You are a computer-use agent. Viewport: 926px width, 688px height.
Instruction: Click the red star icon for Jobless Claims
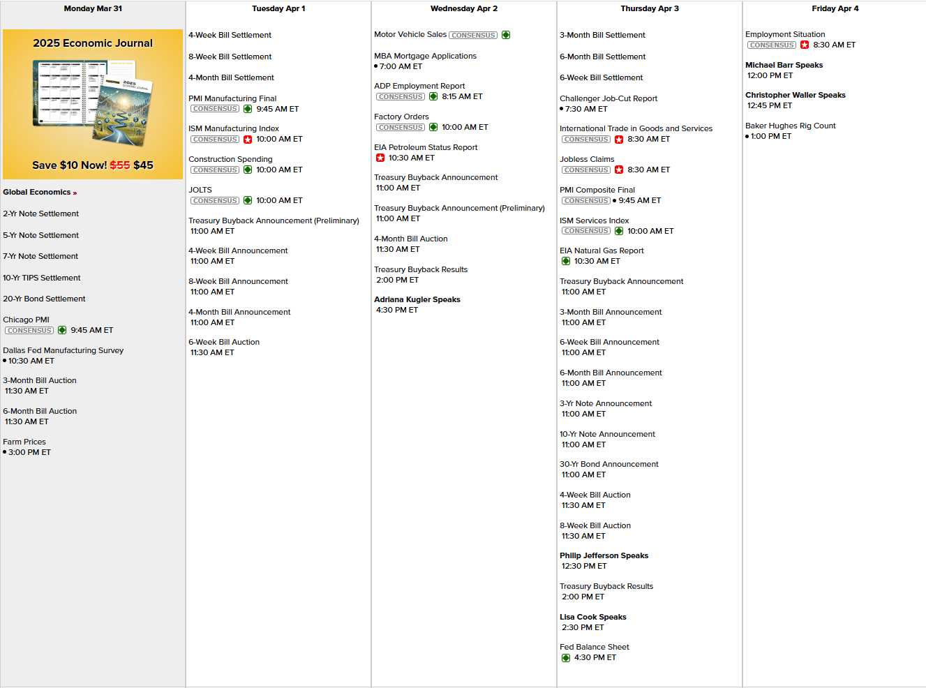[619, 170]
